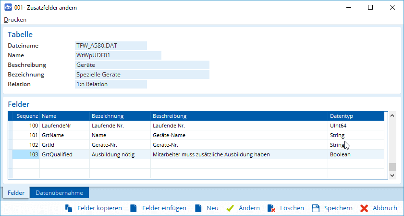Switch to the Datenübernahme tab
The height and width of the screenshot is (216, 404).
click(59, 193)
